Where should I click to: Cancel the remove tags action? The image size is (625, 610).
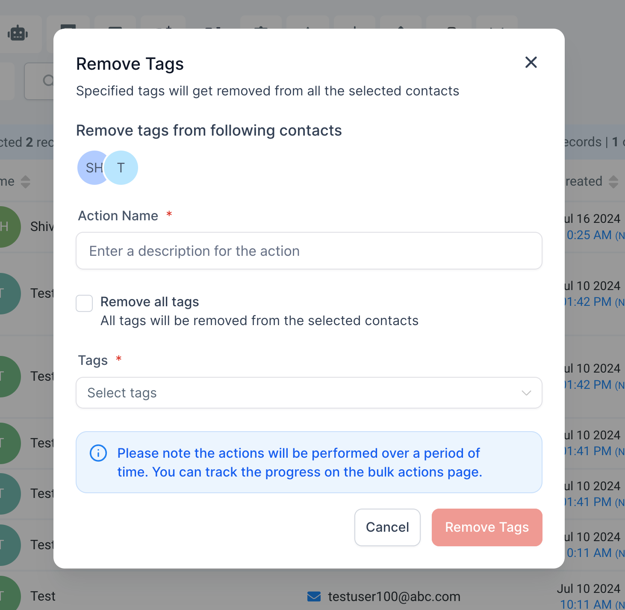[387, 527]
